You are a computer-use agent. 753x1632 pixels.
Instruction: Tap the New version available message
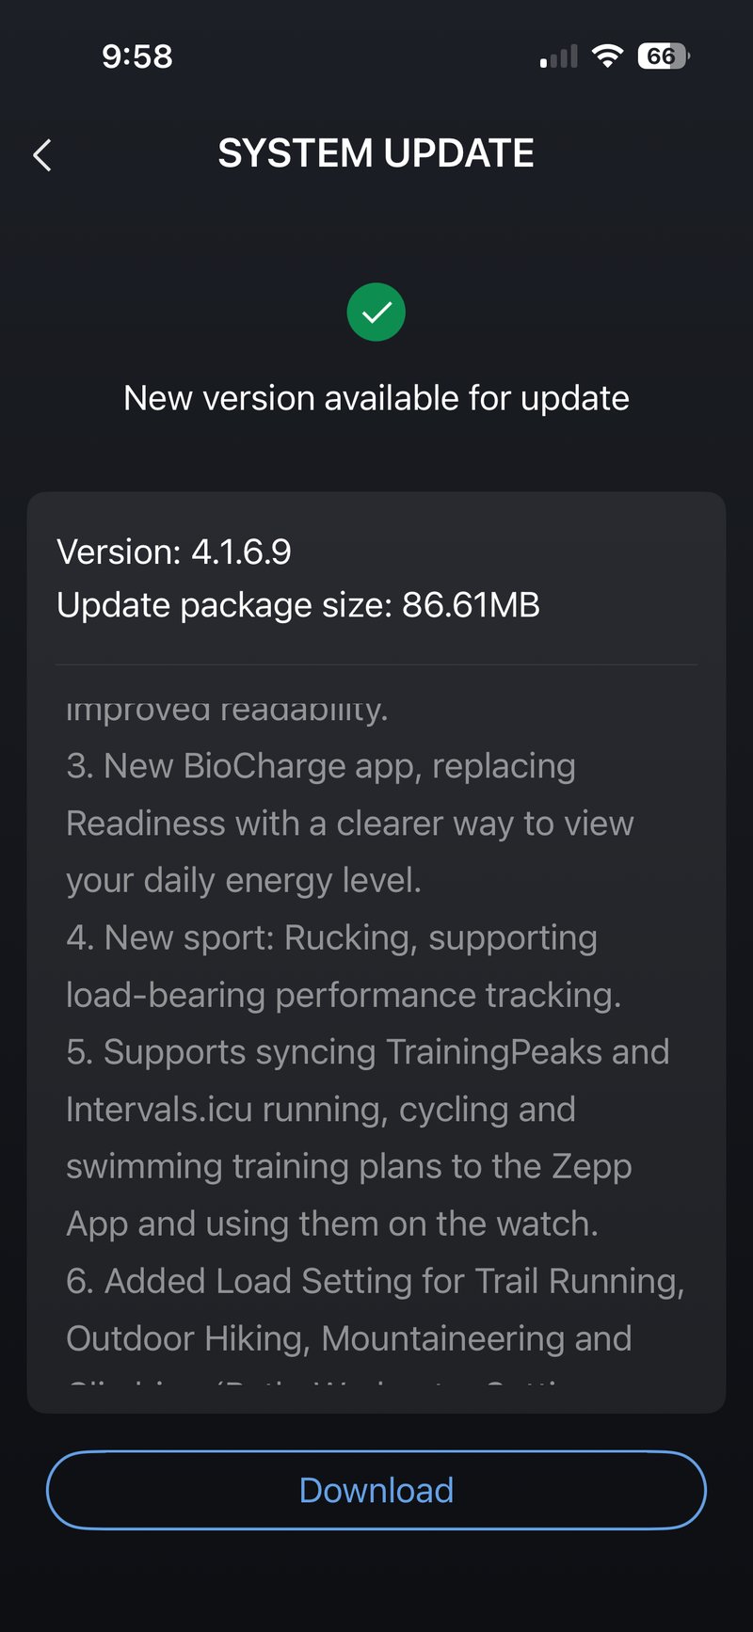pyautogui.click(x=376, y=397)
